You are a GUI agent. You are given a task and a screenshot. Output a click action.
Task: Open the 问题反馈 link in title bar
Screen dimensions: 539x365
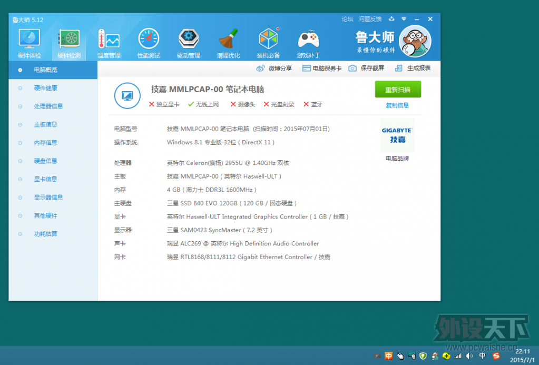[370, 19]
